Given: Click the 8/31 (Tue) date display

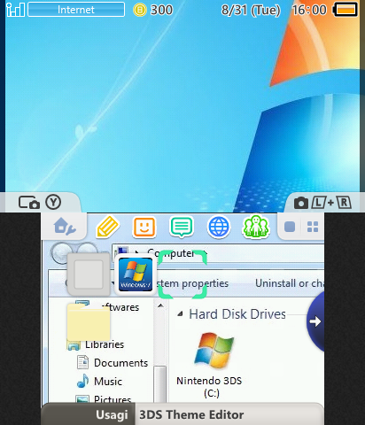Looking at the screenshot, I should click(x=251, y=11).
